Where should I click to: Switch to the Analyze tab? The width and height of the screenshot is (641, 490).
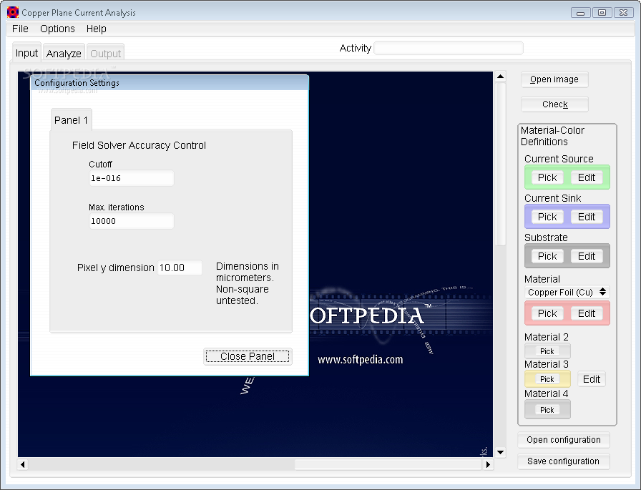pyautogui.click(x=64, y=54)
